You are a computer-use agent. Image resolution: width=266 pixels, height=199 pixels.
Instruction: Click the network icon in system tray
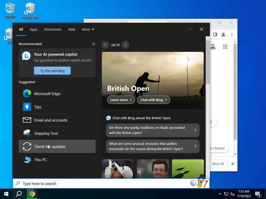coord(226,194)
